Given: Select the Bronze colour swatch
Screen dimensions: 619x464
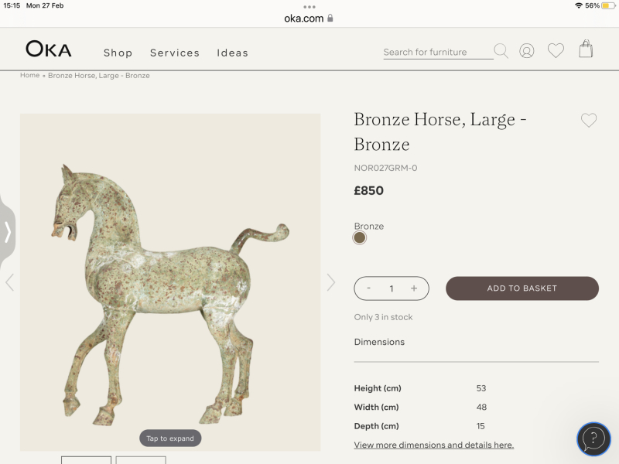Looking at the screenshot, I should tap(359, 237).
